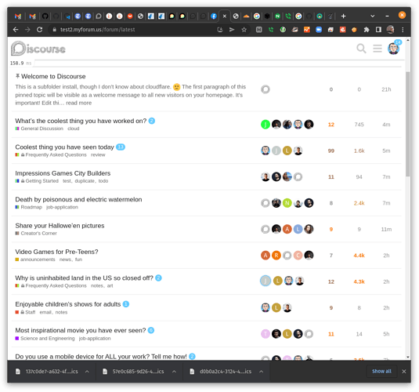Reload the page with refresh icon
The height and width of the screenshot is (392, 419).
[39, 30]
